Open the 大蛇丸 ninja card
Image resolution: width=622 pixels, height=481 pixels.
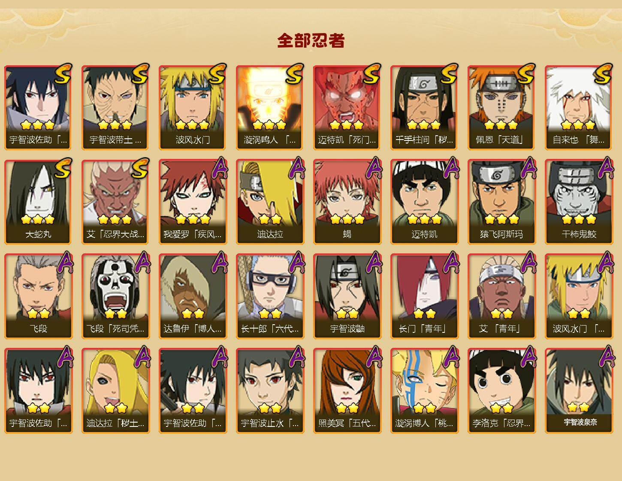pyautogui.click(x=38, y=202)
